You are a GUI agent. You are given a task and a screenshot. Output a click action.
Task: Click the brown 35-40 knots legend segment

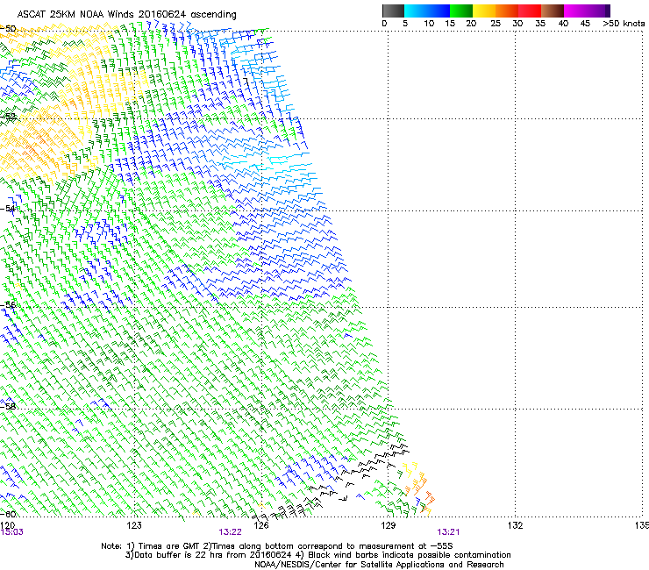point(553,11)
